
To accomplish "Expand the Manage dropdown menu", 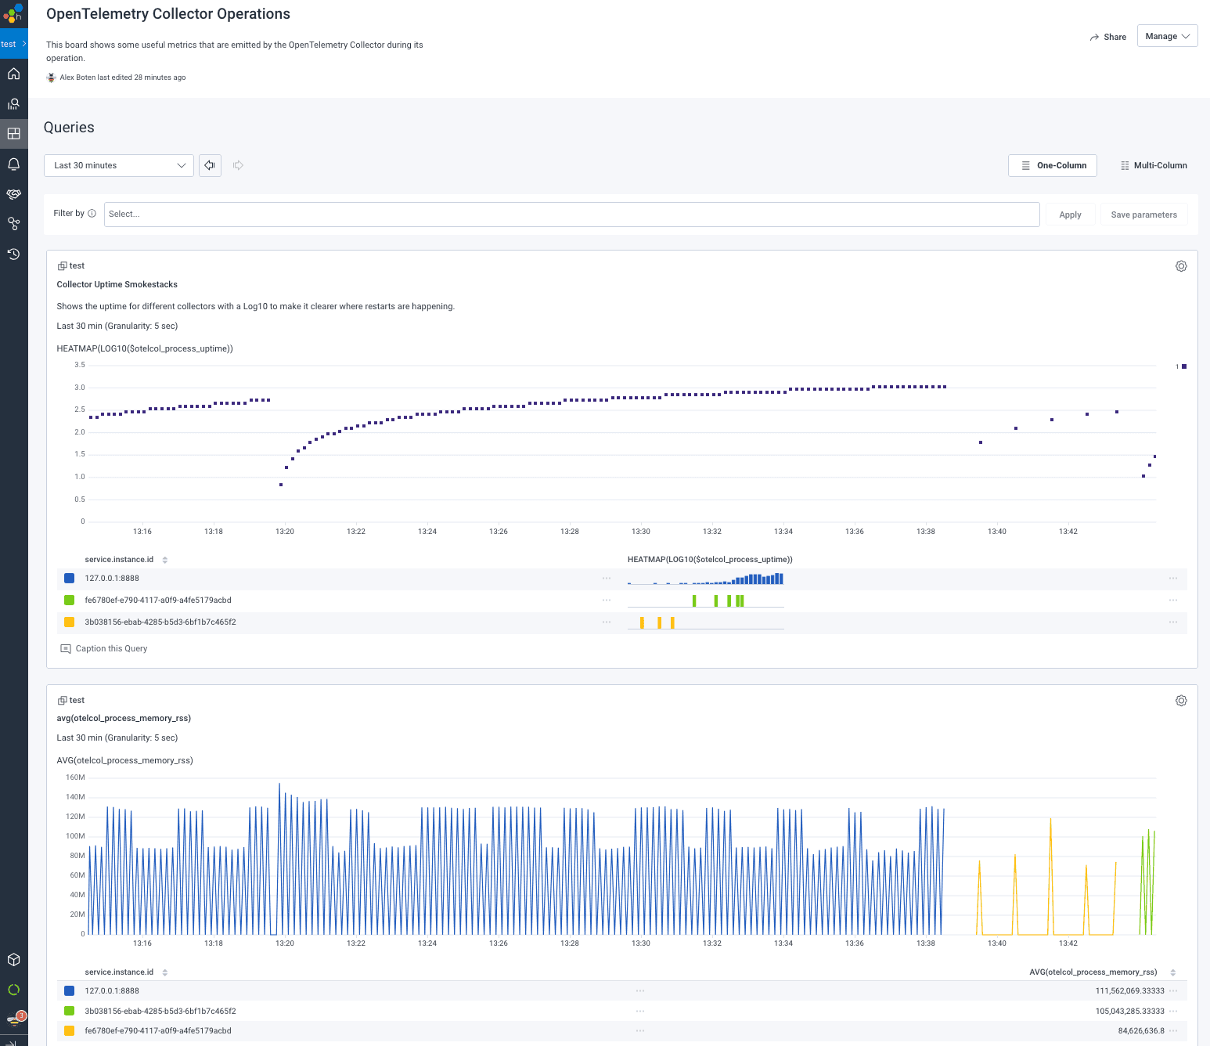I will [1167, 36].
